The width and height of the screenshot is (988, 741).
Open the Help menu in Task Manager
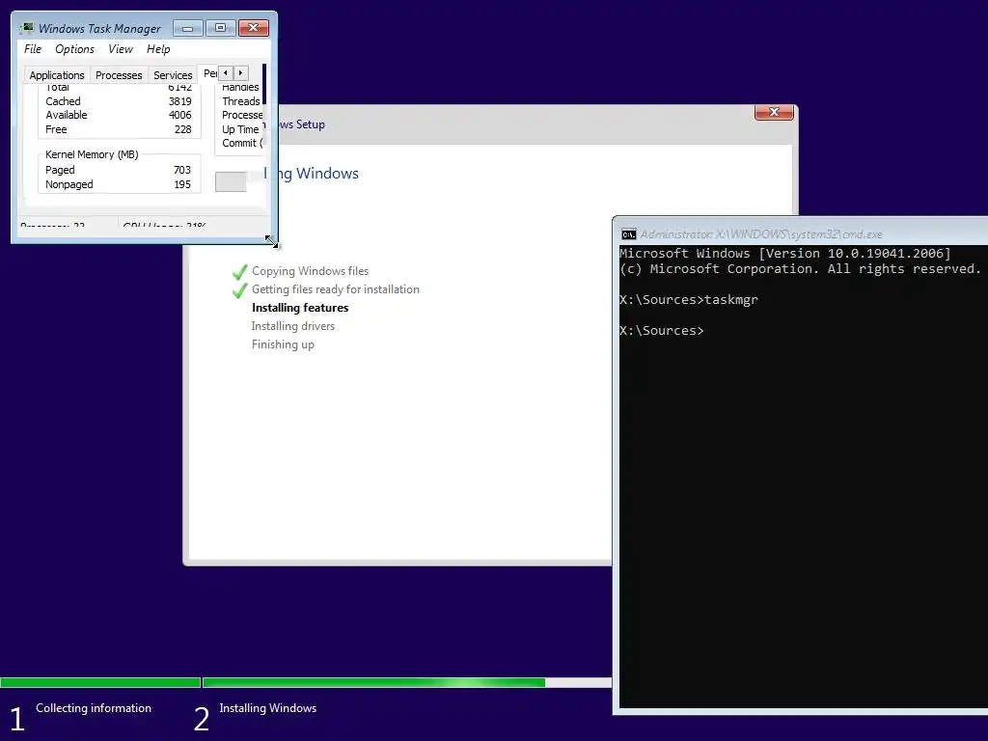click(x=158, y=49)
